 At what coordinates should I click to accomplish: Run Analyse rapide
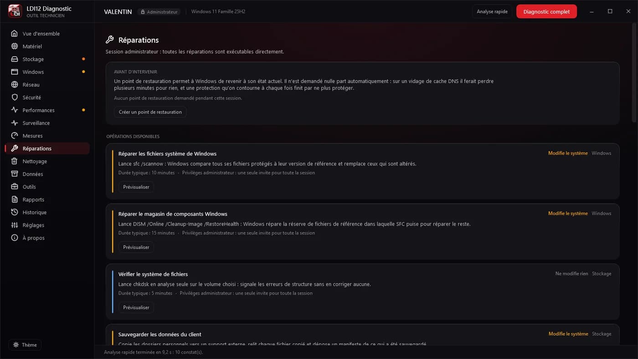pyautogui.click(x=492, y=11)
